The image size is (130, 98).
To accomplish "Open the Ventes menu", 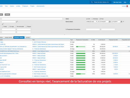I will (x=12, y=6).
